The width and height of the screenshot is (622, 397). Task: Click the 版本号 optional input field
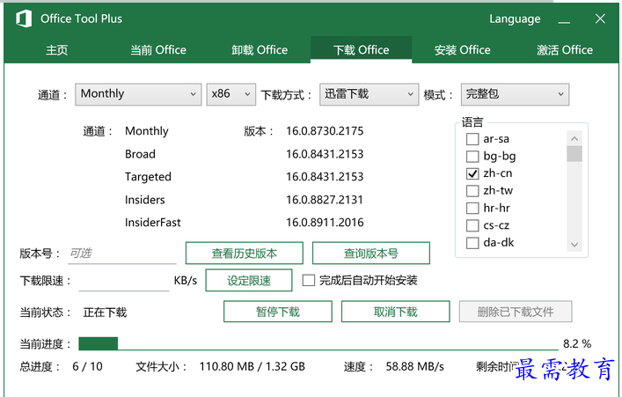[121, 254]
